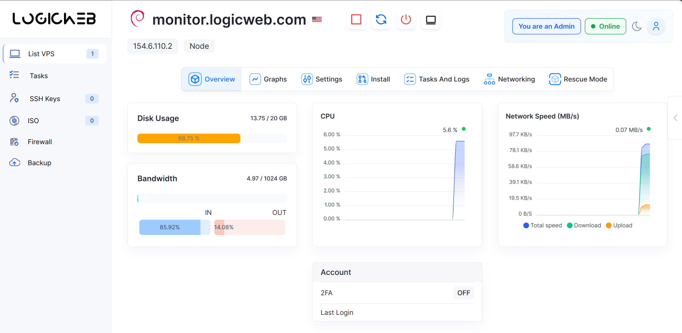This screenshot has width=682, height=333.
Task: Turn on 2FA in the Account panel
Action: pyautogui.click(x=464, y=293)
